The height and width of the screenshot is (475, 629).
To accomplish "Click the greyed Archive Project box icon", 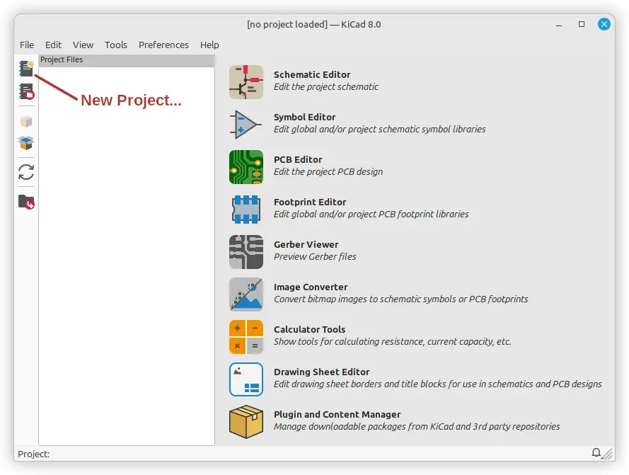I will point(26,121).
